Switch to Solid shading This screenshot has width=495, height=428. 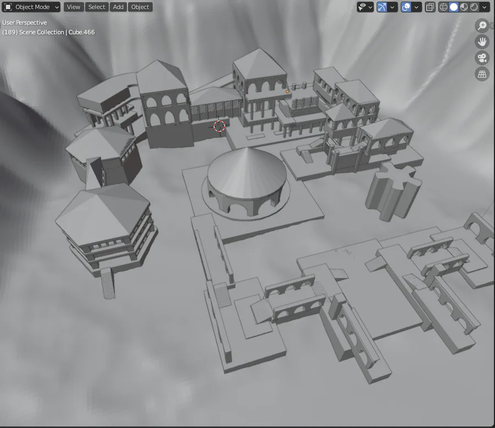[454, 7]
